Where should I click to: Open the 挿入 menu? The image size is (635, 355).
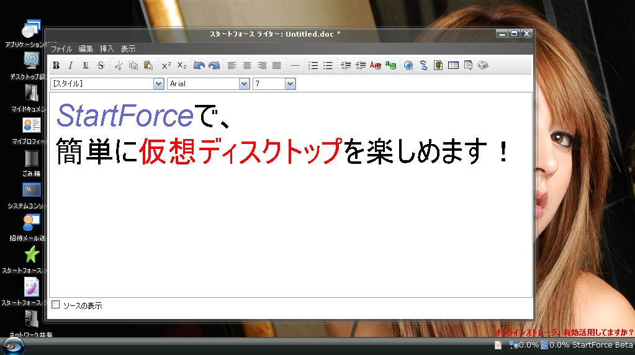click(x=107, y=49)
